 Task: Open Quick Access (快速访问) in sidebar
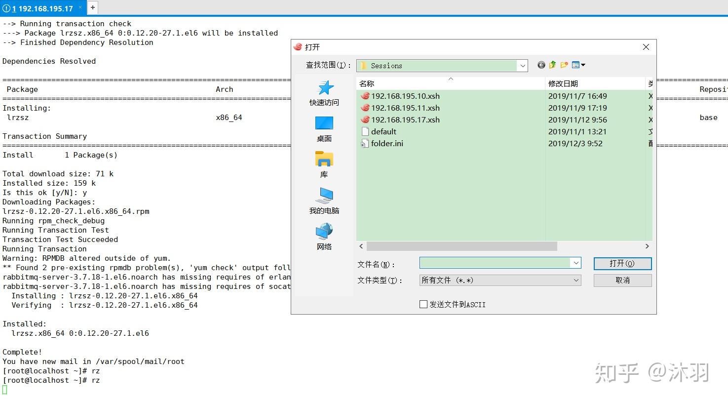(324, 93)
